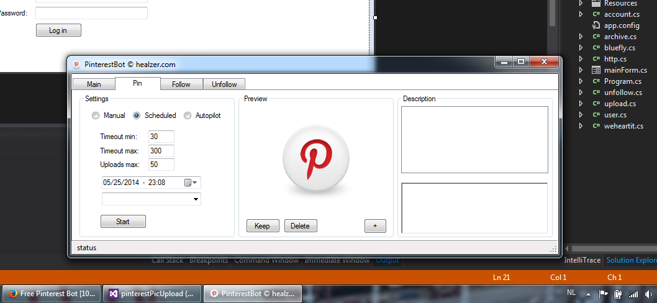The image size is (657, 303).
Task: Expand the weheartit.cs node
Action: coord(581,125)
